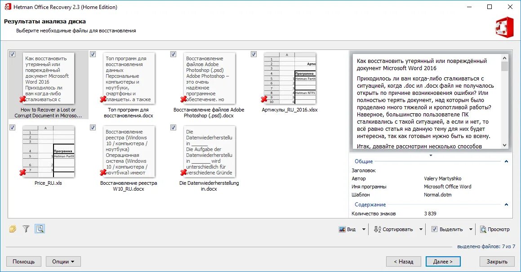
Task: Click the Microsoft Office Word property value
Action: (x=448, y=187)
